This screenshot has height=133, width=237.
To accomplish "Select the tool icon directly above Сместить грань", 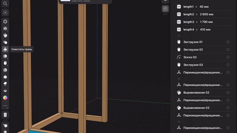I will point(5,42).
